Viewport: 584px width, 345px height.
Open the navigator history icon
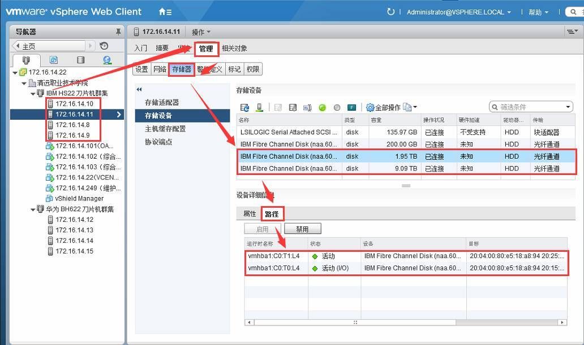point(104,46)
